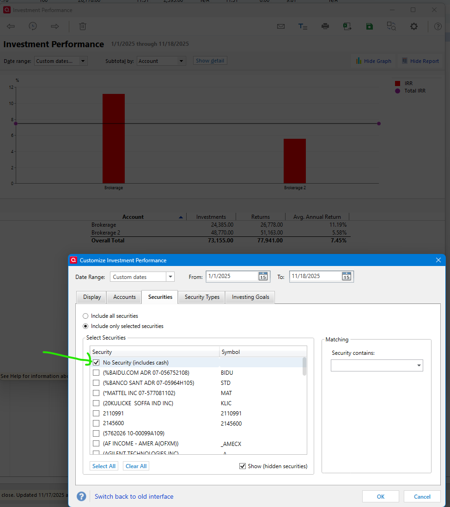Open find and replace icon in toolbar
The height and width of the screenshot is (507, 450).
[391, 26]
